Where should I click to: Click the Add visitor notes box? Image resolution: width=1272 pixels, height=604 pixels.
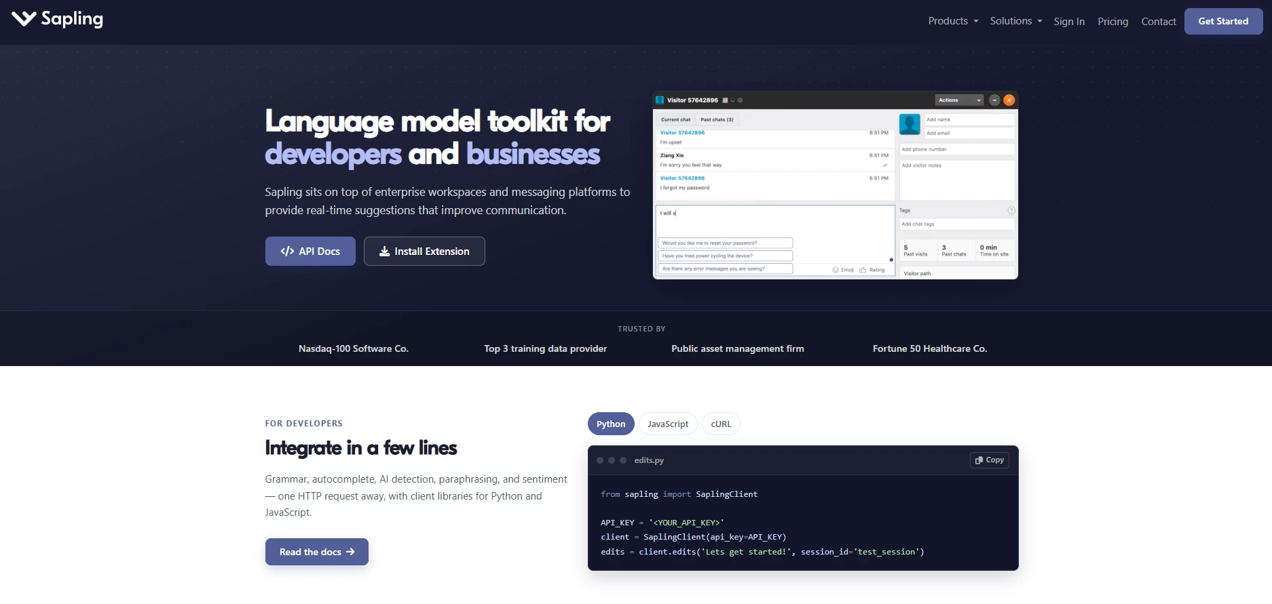point(957,179)
